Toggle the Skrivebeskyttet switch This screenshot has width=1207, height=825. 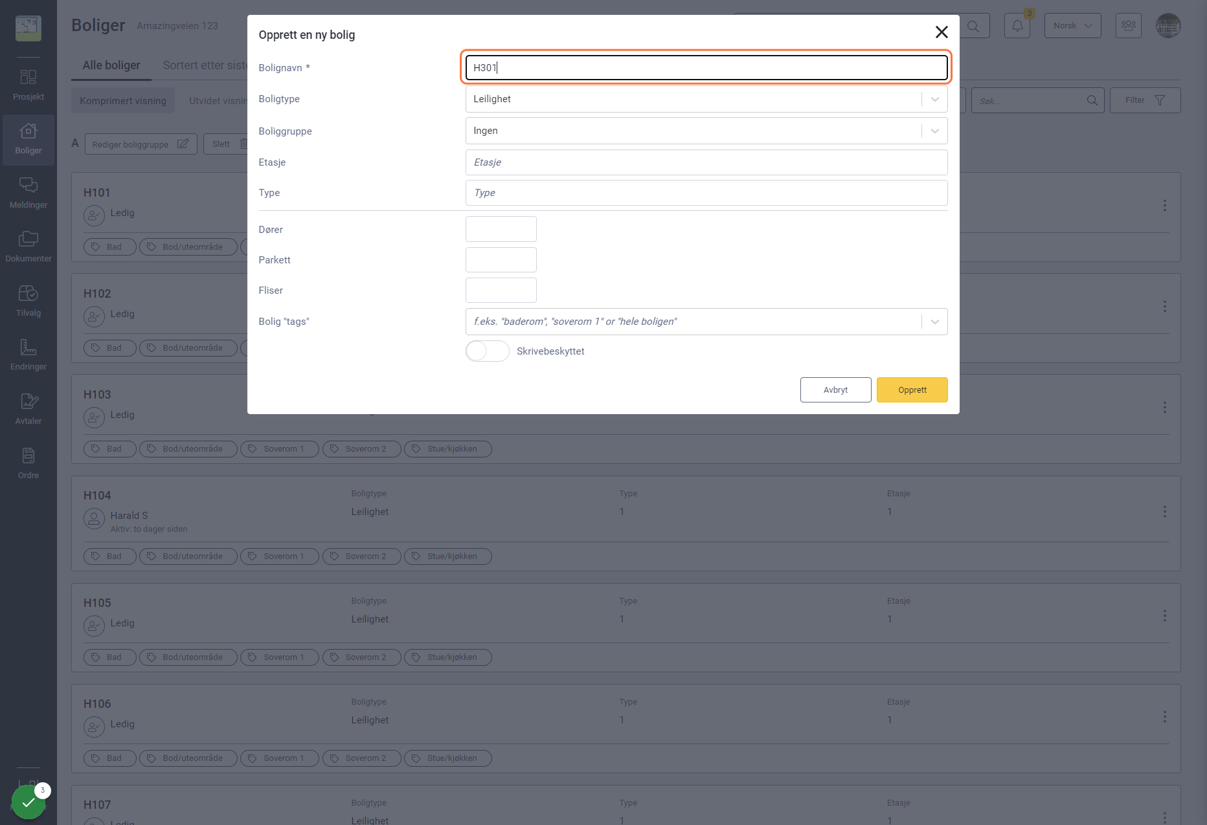click(x=488, y=351)
